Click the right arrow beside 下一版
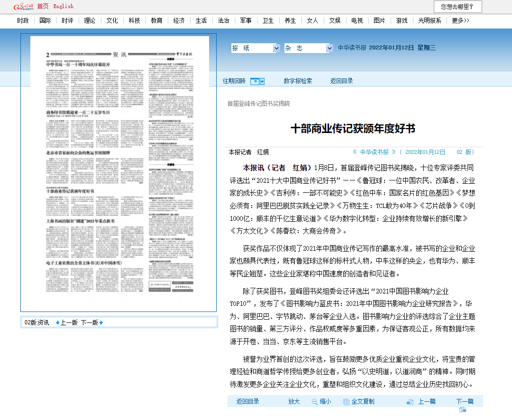Viewport: 512px width, 416px height. click(x=101, y=323)
